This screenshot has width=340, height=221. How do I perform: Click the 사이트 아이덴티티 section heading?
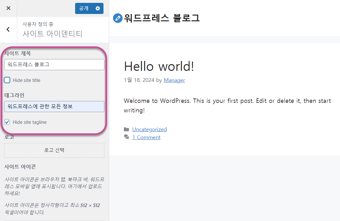tap(53, 34)
